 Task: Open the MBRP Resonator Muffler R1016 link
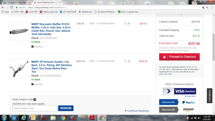51,29
